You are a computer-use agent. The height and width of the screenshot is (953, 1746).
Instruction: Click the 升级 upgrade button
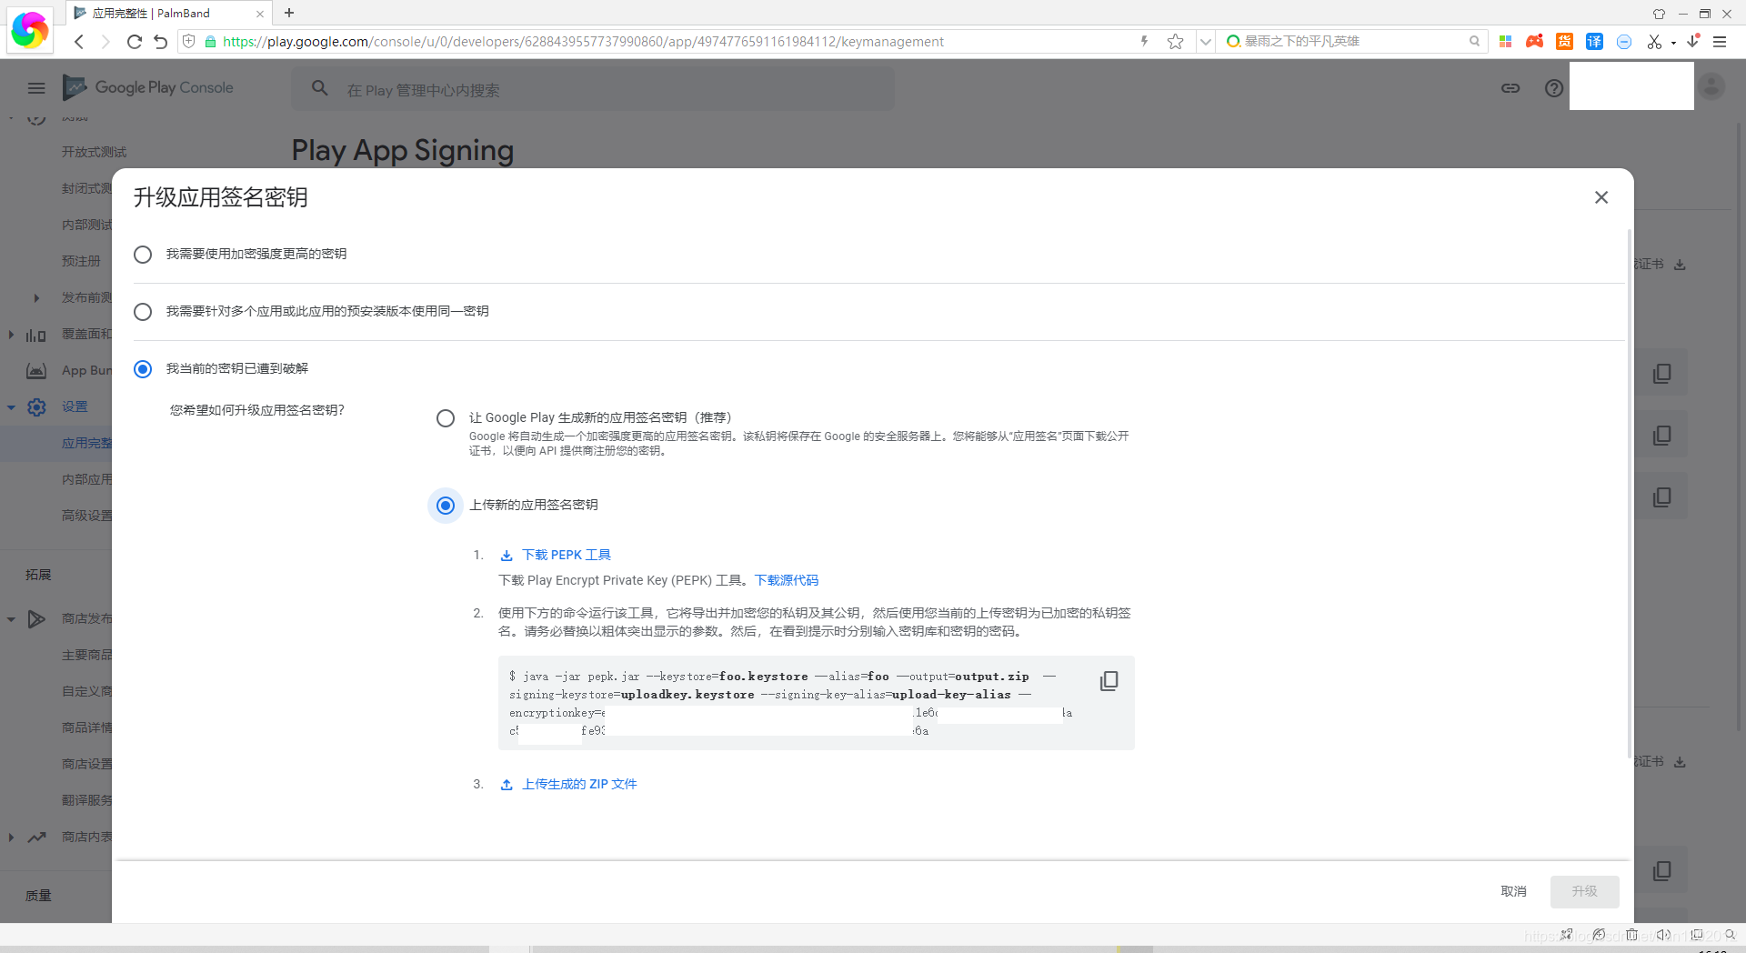[1584, 891]
